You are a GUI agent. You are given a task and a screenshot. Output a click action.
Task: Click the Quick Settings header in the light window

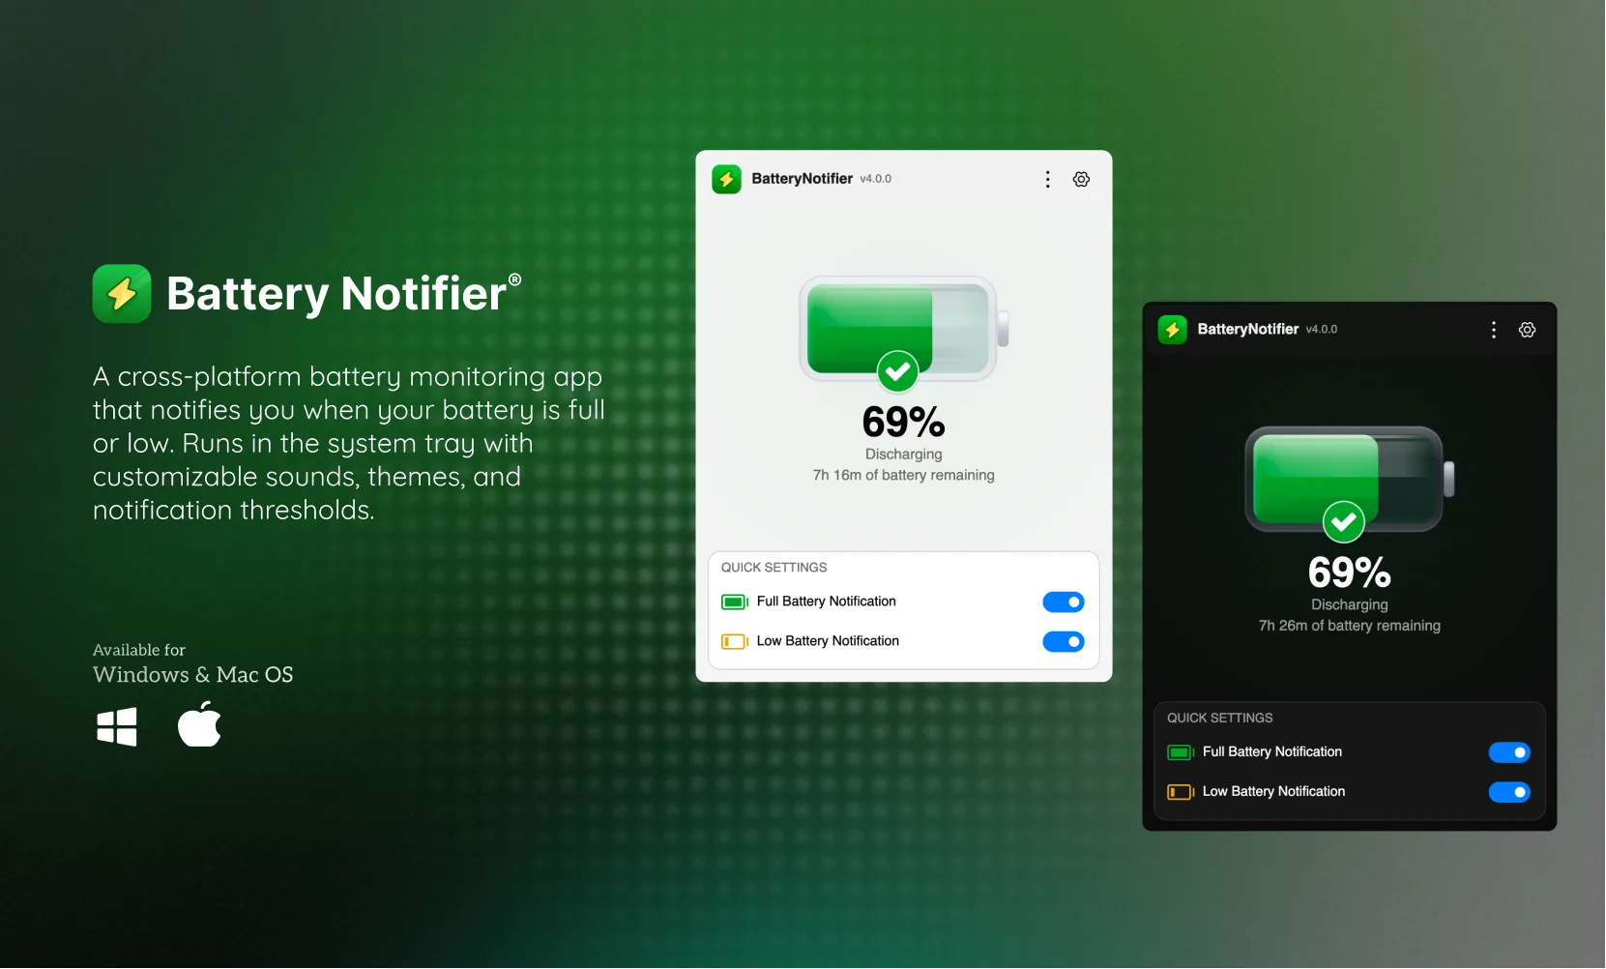tap(773, 567)
